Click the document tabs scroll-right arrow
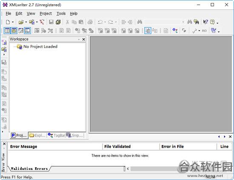This screenshot has height=180, width=234. tap(225, 137)
